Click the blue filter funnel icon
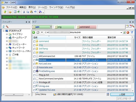 (x=132, y=32)
